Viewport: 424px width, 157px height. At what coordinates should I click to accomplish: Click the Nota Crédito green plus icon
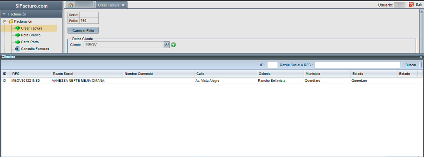(x=18, y=35)
